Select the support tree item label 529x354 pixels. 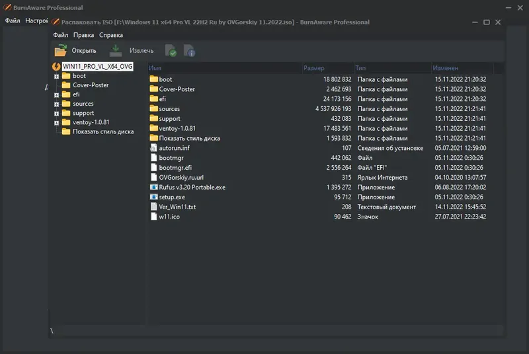point(83,113)
